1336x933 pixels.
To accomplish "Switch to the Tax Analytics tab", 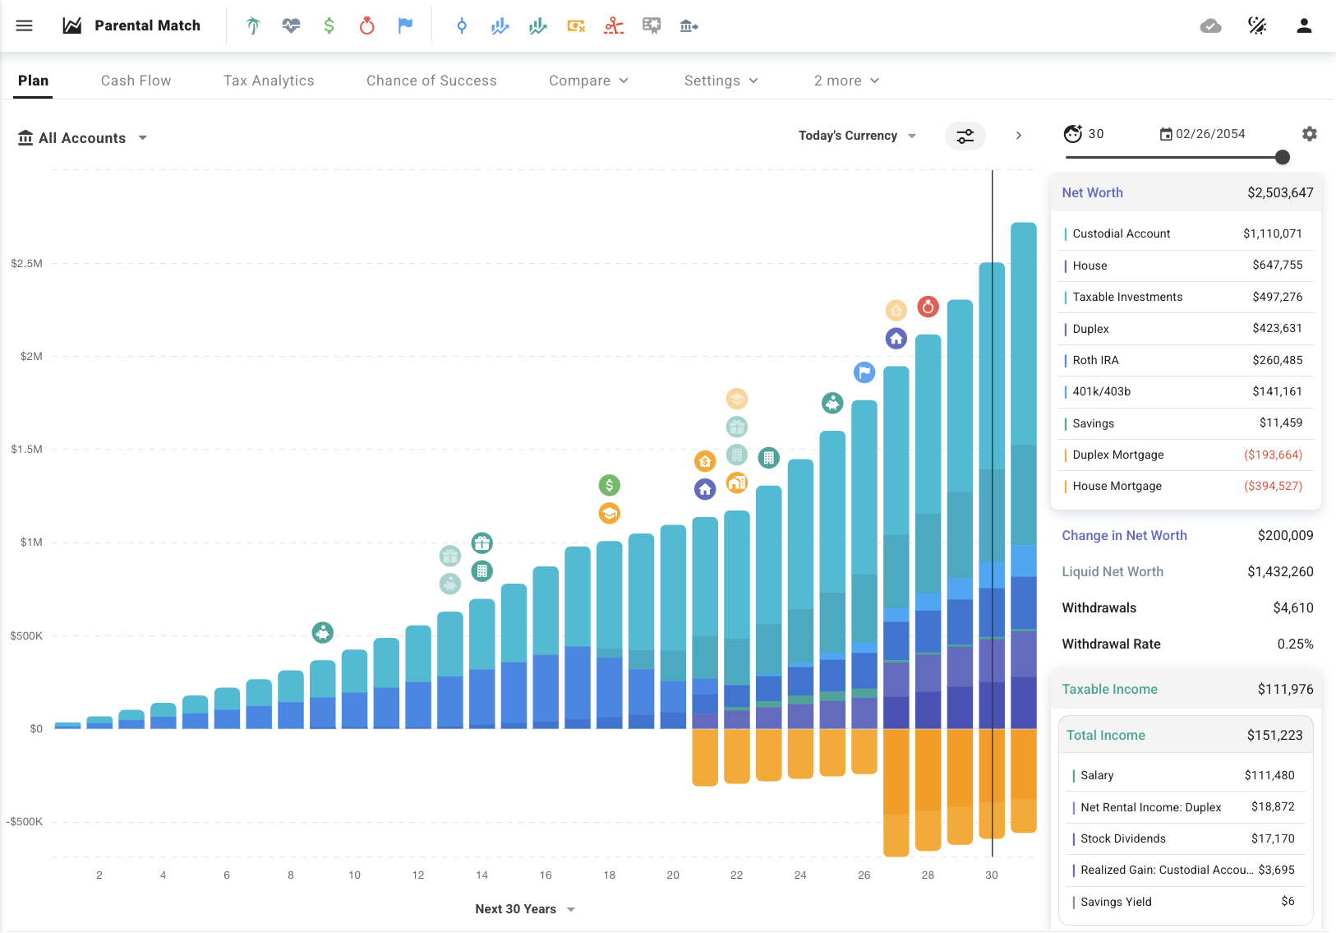I will click(269, 81).
